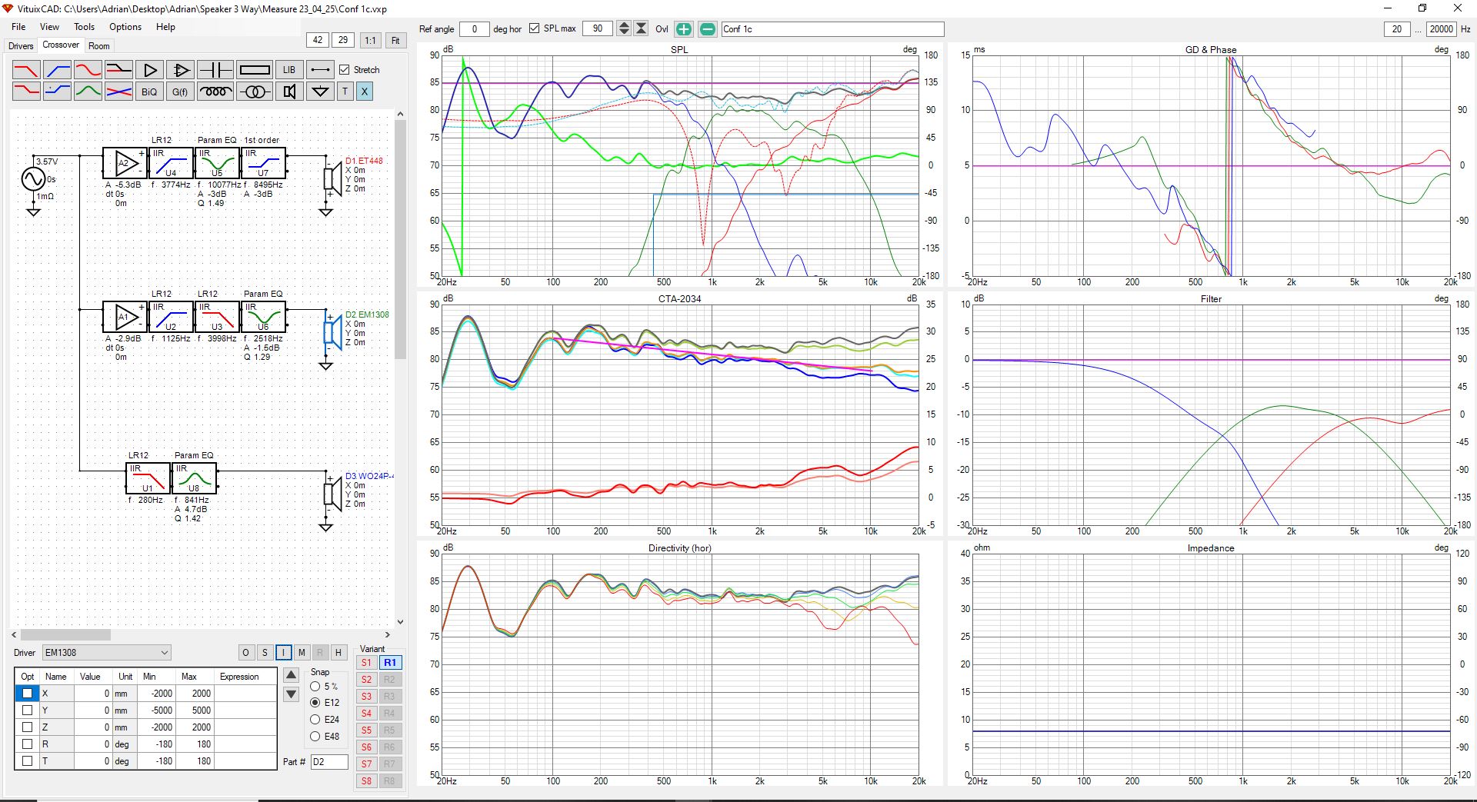The width and height of the screenshot is (1477, 802).
Task: Click the green plus overlay add button
Action: tap(684, 29)
